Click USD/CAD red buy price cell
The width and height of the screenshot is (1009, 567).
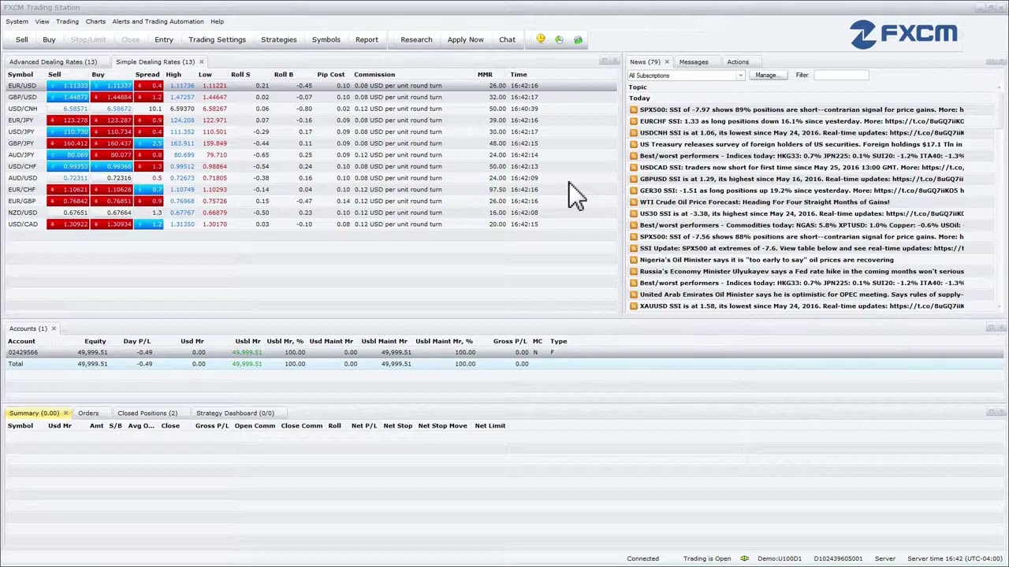click(x=111, y=224)
